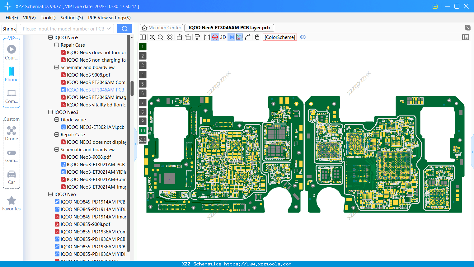Screen dimensions: 474x267
Task: Click the blue search button
Action: pyautogui.click(x=124, y=29)
